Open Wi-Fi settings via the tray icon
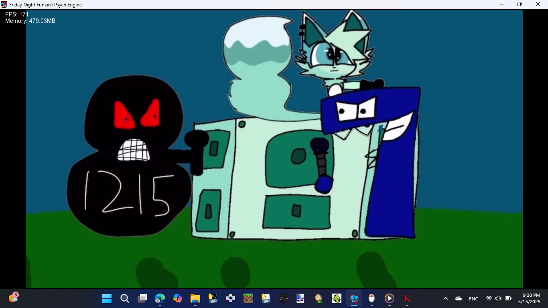 pyautogui.click(x=489, y=298)
